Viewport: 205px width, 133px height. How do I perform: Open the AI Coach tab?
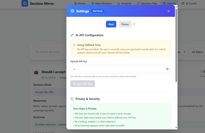point(189,3)
